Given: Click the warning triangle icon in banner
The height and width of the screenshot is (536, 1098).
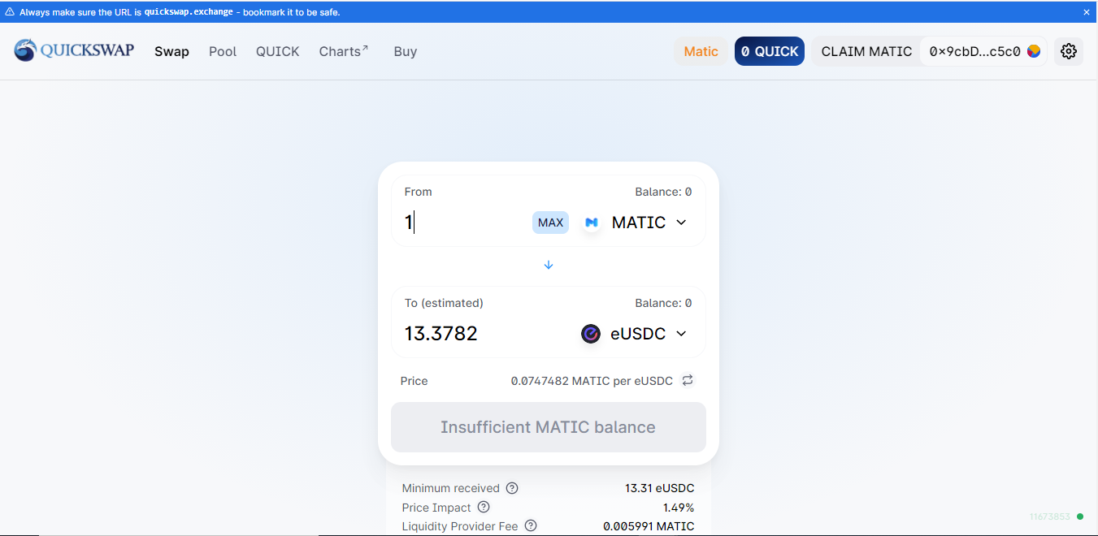Looking at the screenshot, I should (x=10, y=12).
